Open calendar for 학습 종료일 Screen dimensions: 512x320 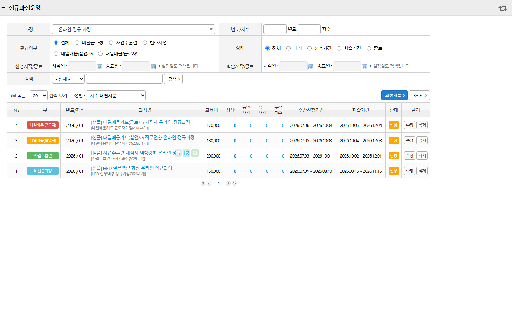click(364, 66)
